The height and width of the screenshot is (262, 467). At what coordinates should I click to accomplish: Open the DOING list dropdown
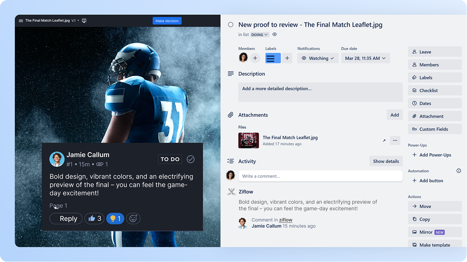click(x=259, y=34)
